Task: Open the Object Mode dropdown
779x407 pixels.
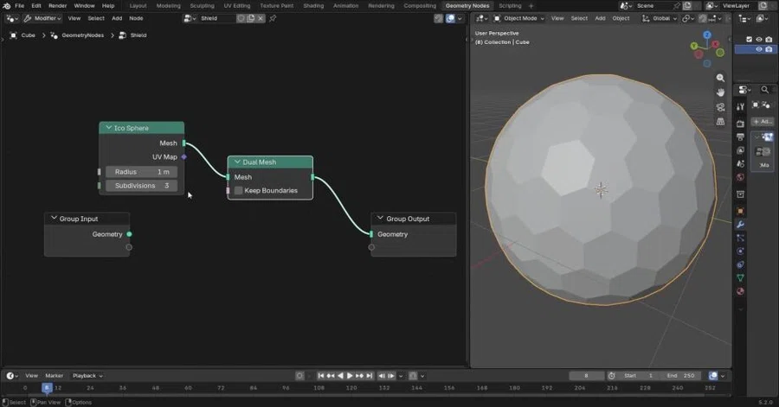Action: point(519,18)
